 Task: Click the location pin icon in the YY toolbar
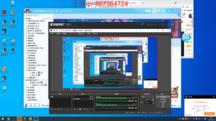pos(32,16)
